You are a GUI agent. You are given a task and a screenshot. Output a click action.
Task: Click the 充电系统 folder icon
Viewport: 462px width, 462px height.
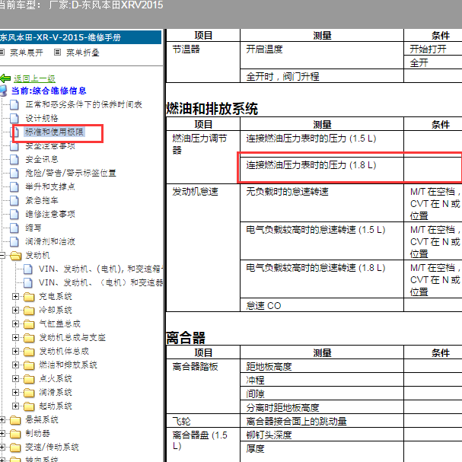click(x=29, y=297)
